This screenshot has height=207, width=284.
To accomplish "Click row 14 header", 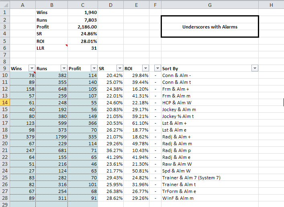I will pos(4,103).
